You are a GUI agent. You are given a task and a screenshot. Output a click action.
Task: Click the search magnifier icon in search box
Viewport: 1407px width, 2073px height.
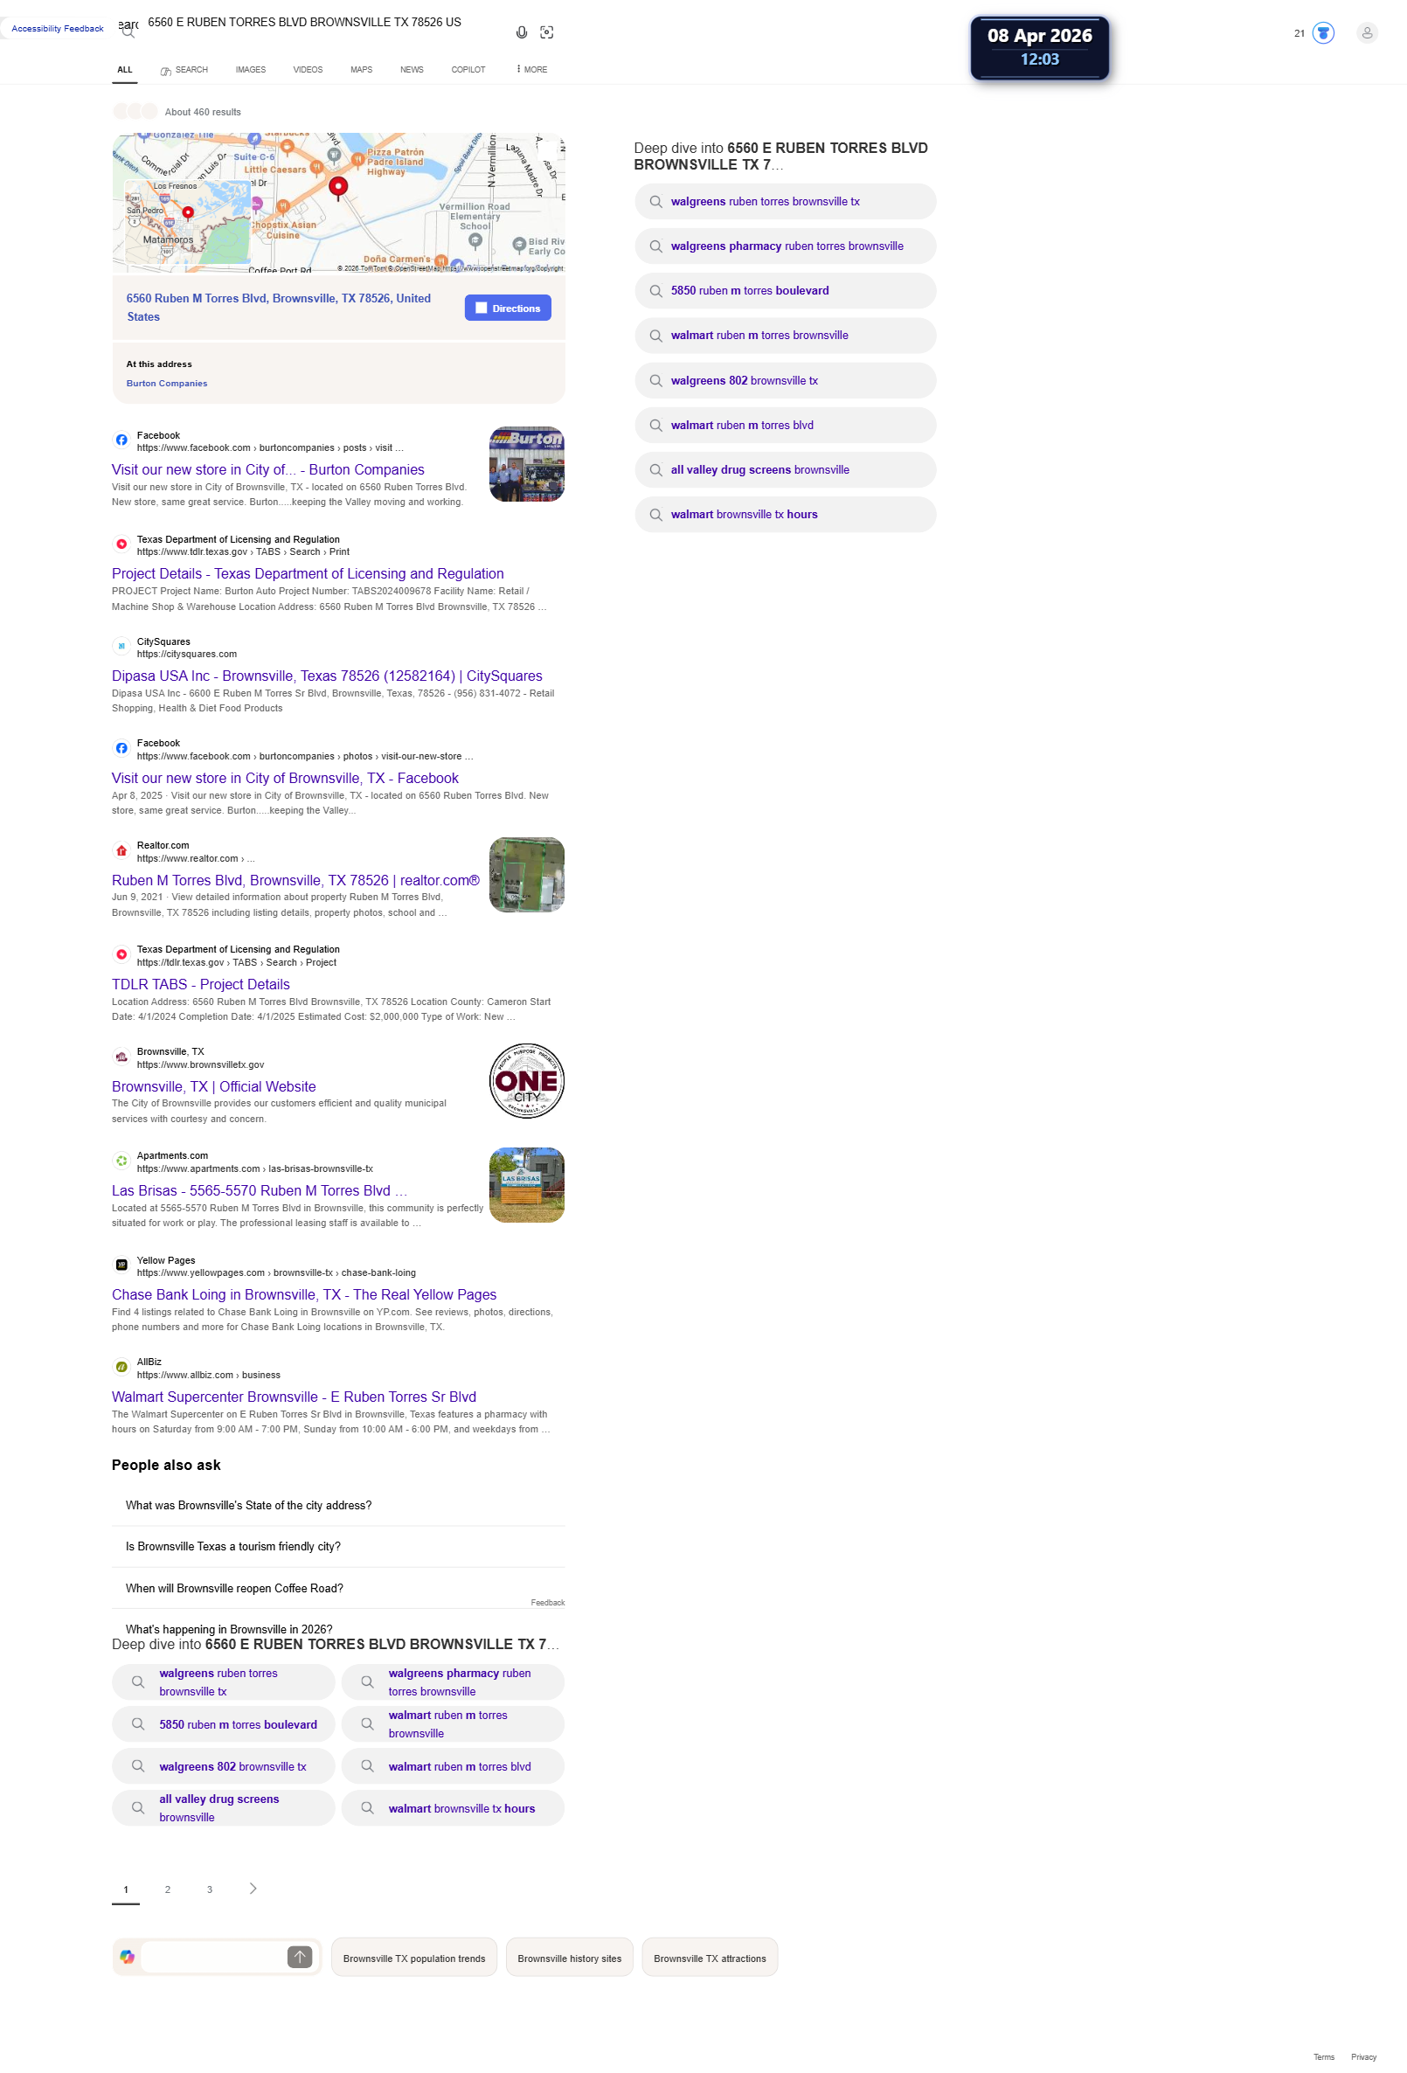point(128,33)
